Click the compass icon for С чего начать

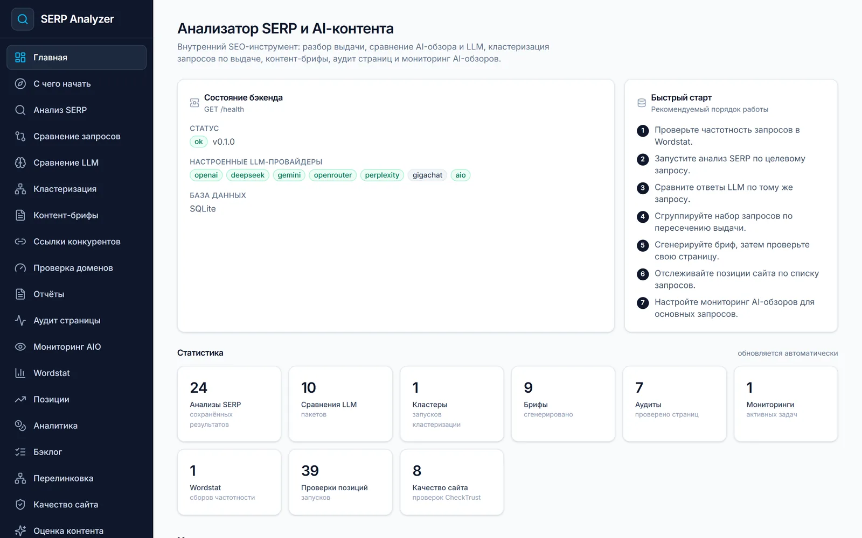tap(20, 84)
